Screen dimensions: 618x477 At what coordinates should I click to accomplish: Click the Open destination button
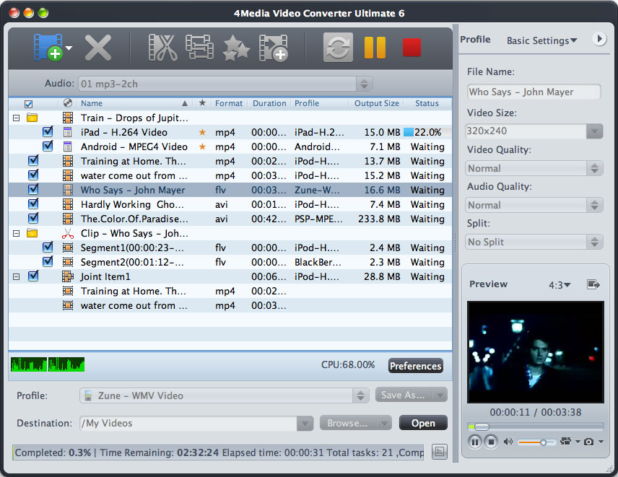[x=422, y=423]
